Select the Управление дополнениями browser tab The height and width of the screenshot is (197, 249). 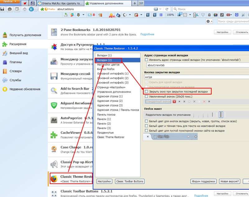point(108,3)
